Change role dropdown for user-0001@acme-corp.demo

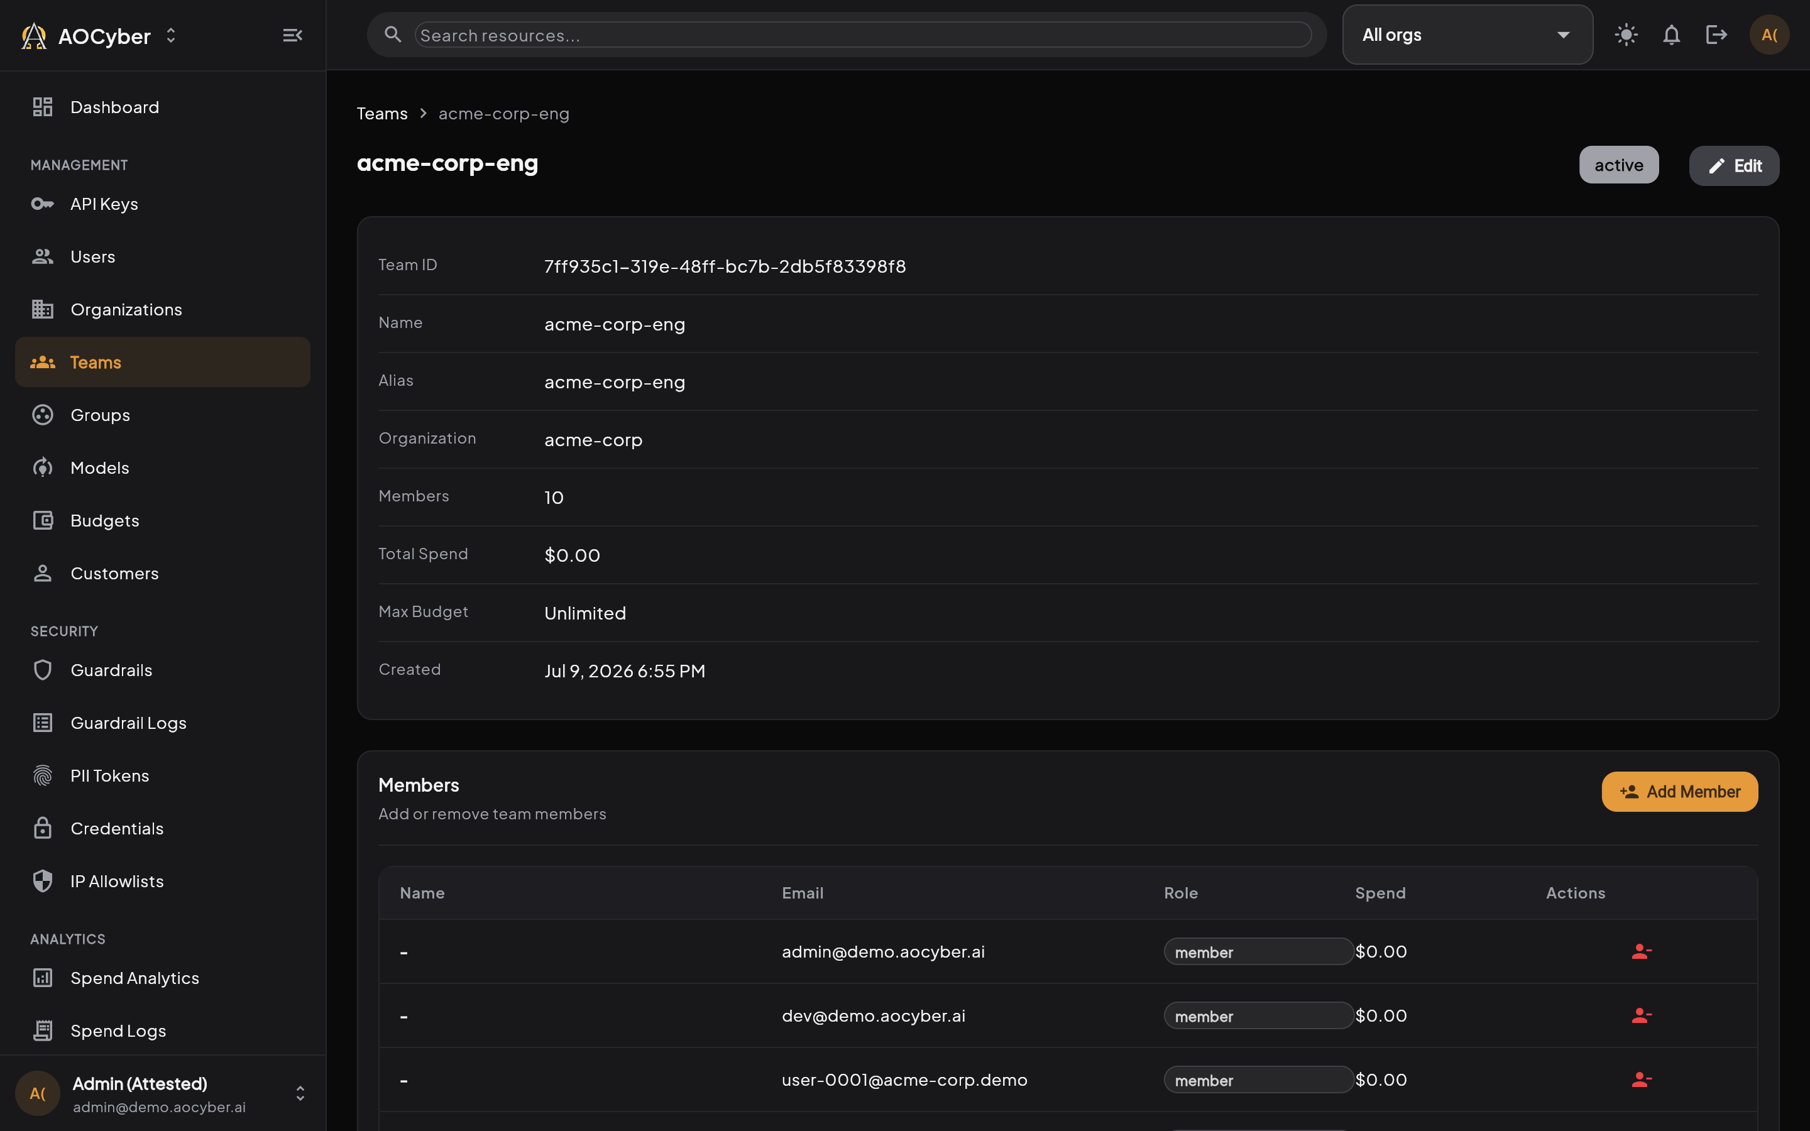[1258, 1080]
